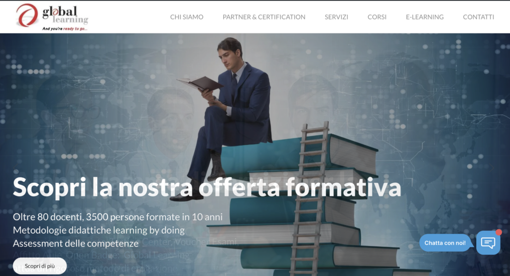Go back with faint left slider arrow
Viewport: 510px width, 276px height.
tap(15, 168)
